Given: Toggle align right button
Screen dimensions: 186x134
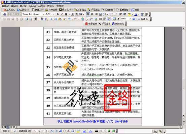Looking at the screenshot, I should click(96, 14).
